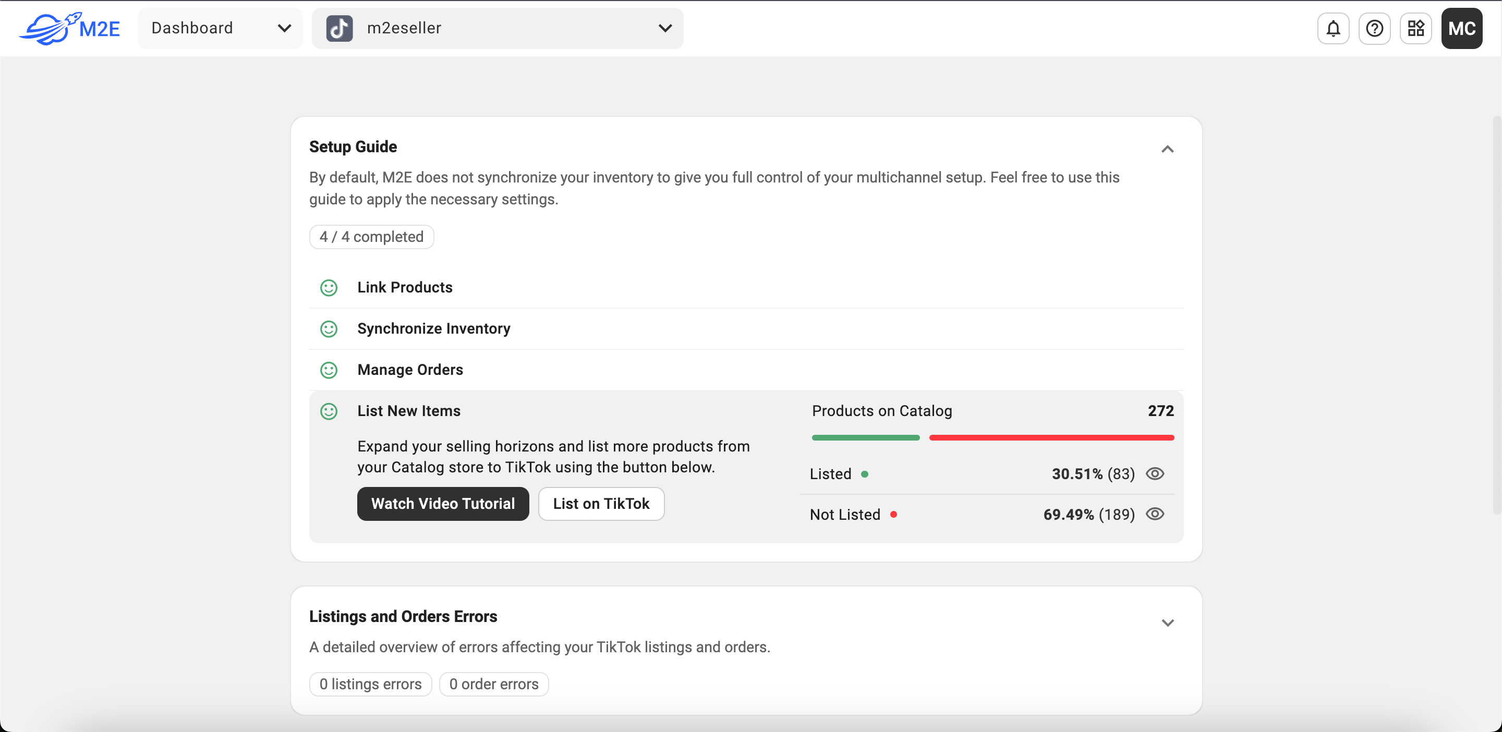Click the List on TikTok button
This screenshot has height=732, width=1502.
tap(601, 504)
